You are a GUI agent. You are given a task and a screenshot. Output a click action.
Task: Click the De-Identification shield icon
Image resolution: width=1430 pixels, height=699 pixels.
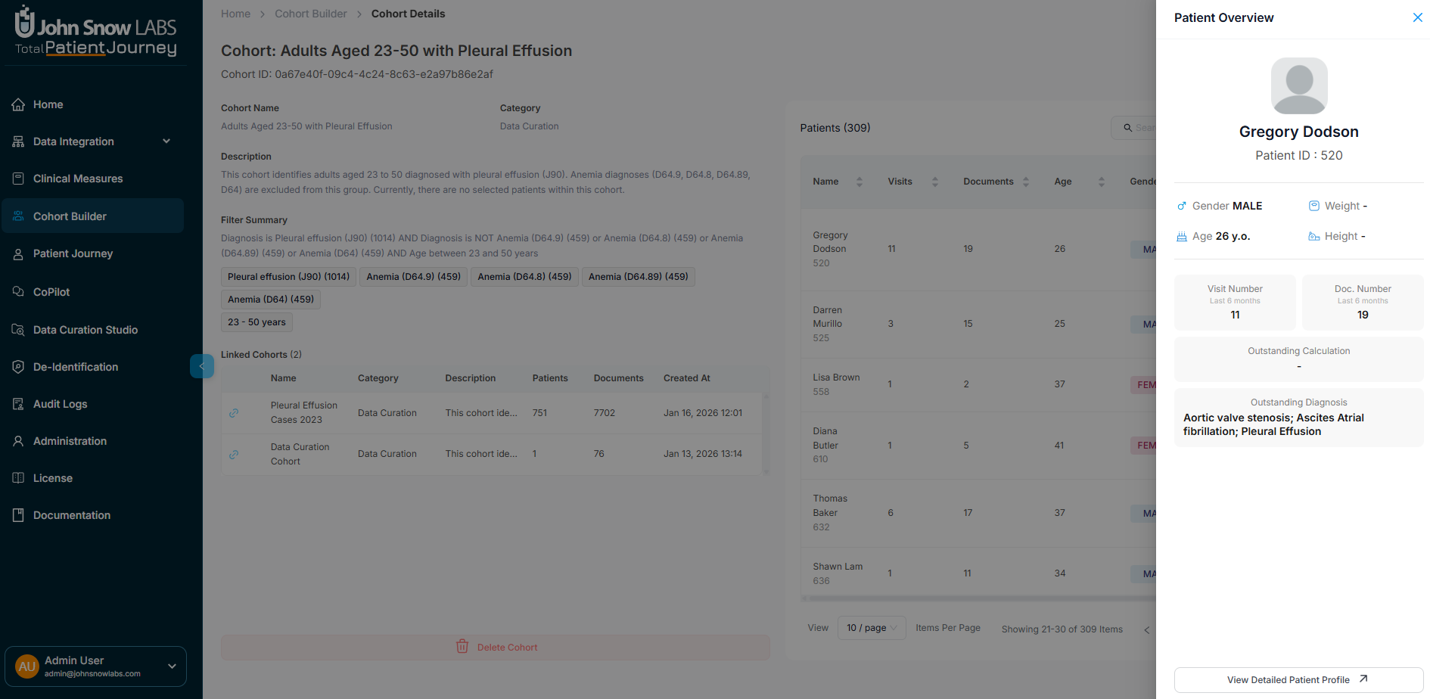(18, 367)
